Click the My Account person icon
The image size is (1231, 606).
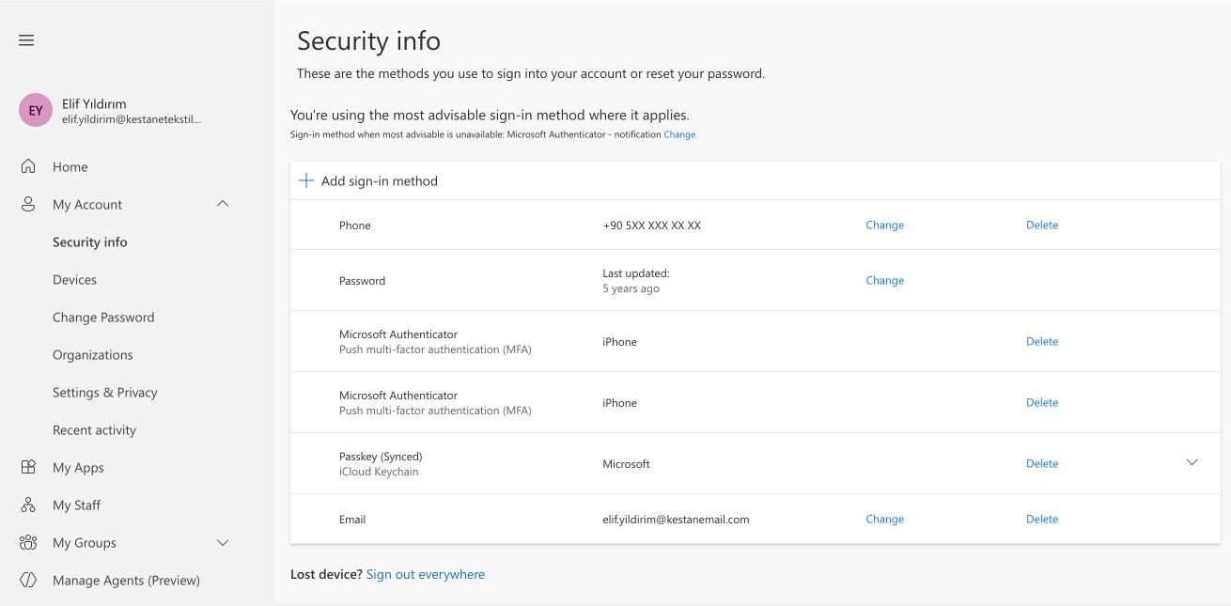28,204
